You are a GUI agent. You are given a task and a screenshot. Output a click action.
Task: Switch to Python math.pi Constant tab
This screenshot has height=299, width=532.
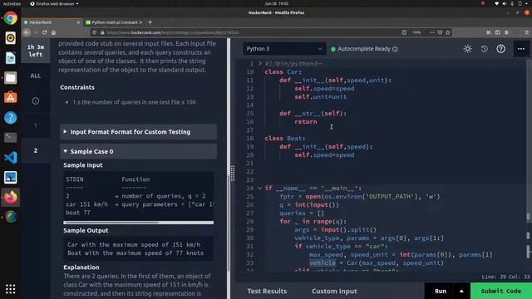coord(115,22)
